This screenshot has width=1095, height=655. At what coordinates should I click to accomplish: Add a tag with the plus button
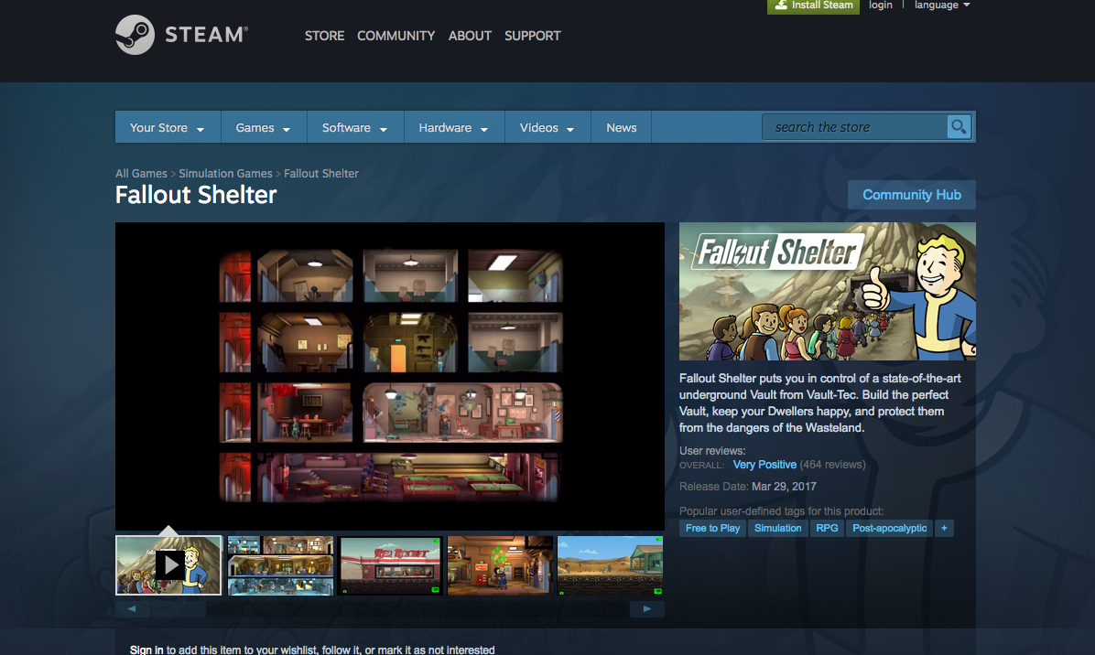click(944, 528)
